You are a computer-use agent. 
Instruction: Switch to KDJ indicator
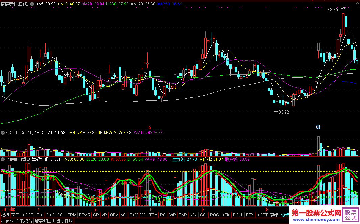194,215
